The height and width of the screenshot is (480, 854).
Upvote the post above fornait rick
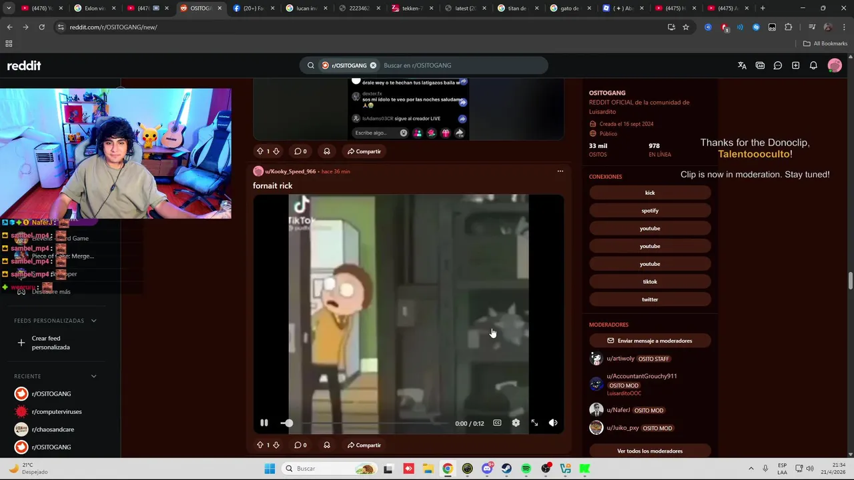point(260,151)
